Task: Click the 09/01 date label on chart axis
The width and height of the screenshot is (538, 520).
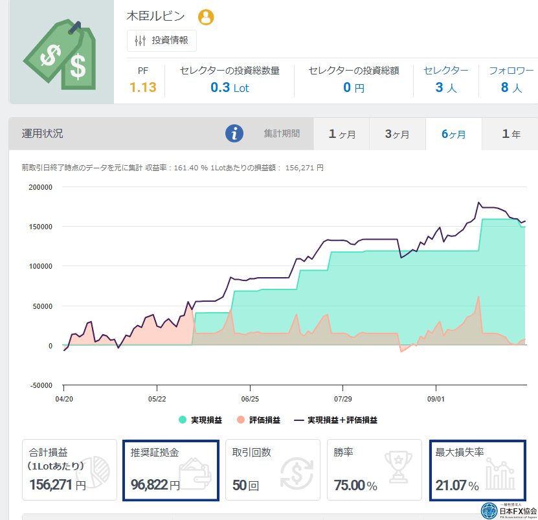Action: click(436, 399)
